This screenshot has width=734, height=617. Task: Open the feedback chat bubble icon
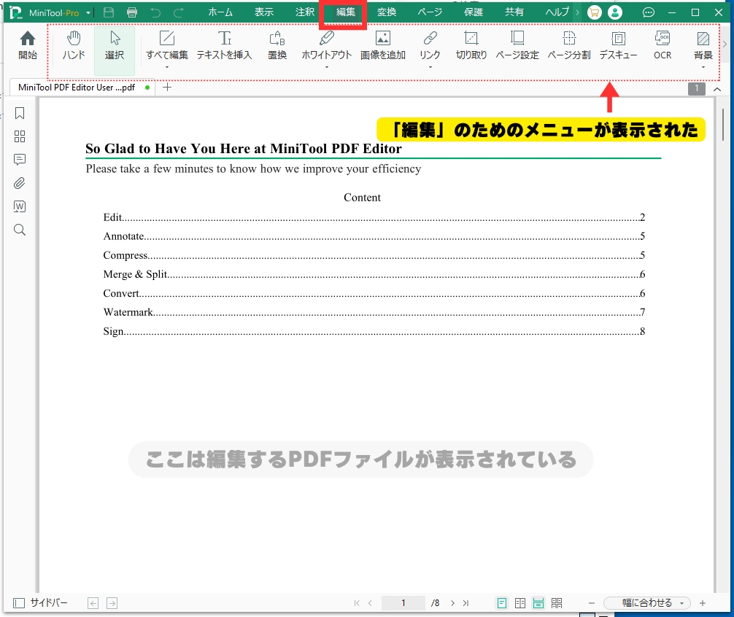649,12
